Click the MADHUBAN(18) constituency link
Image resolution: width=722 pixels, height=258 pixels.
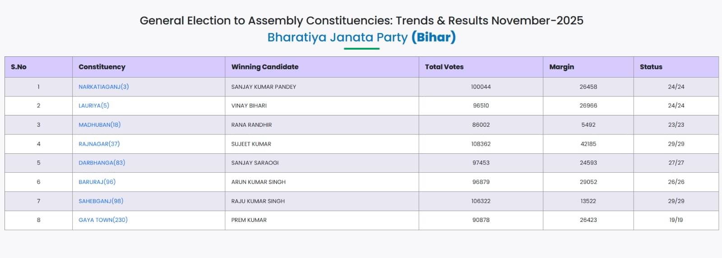[x=99, y=125]
